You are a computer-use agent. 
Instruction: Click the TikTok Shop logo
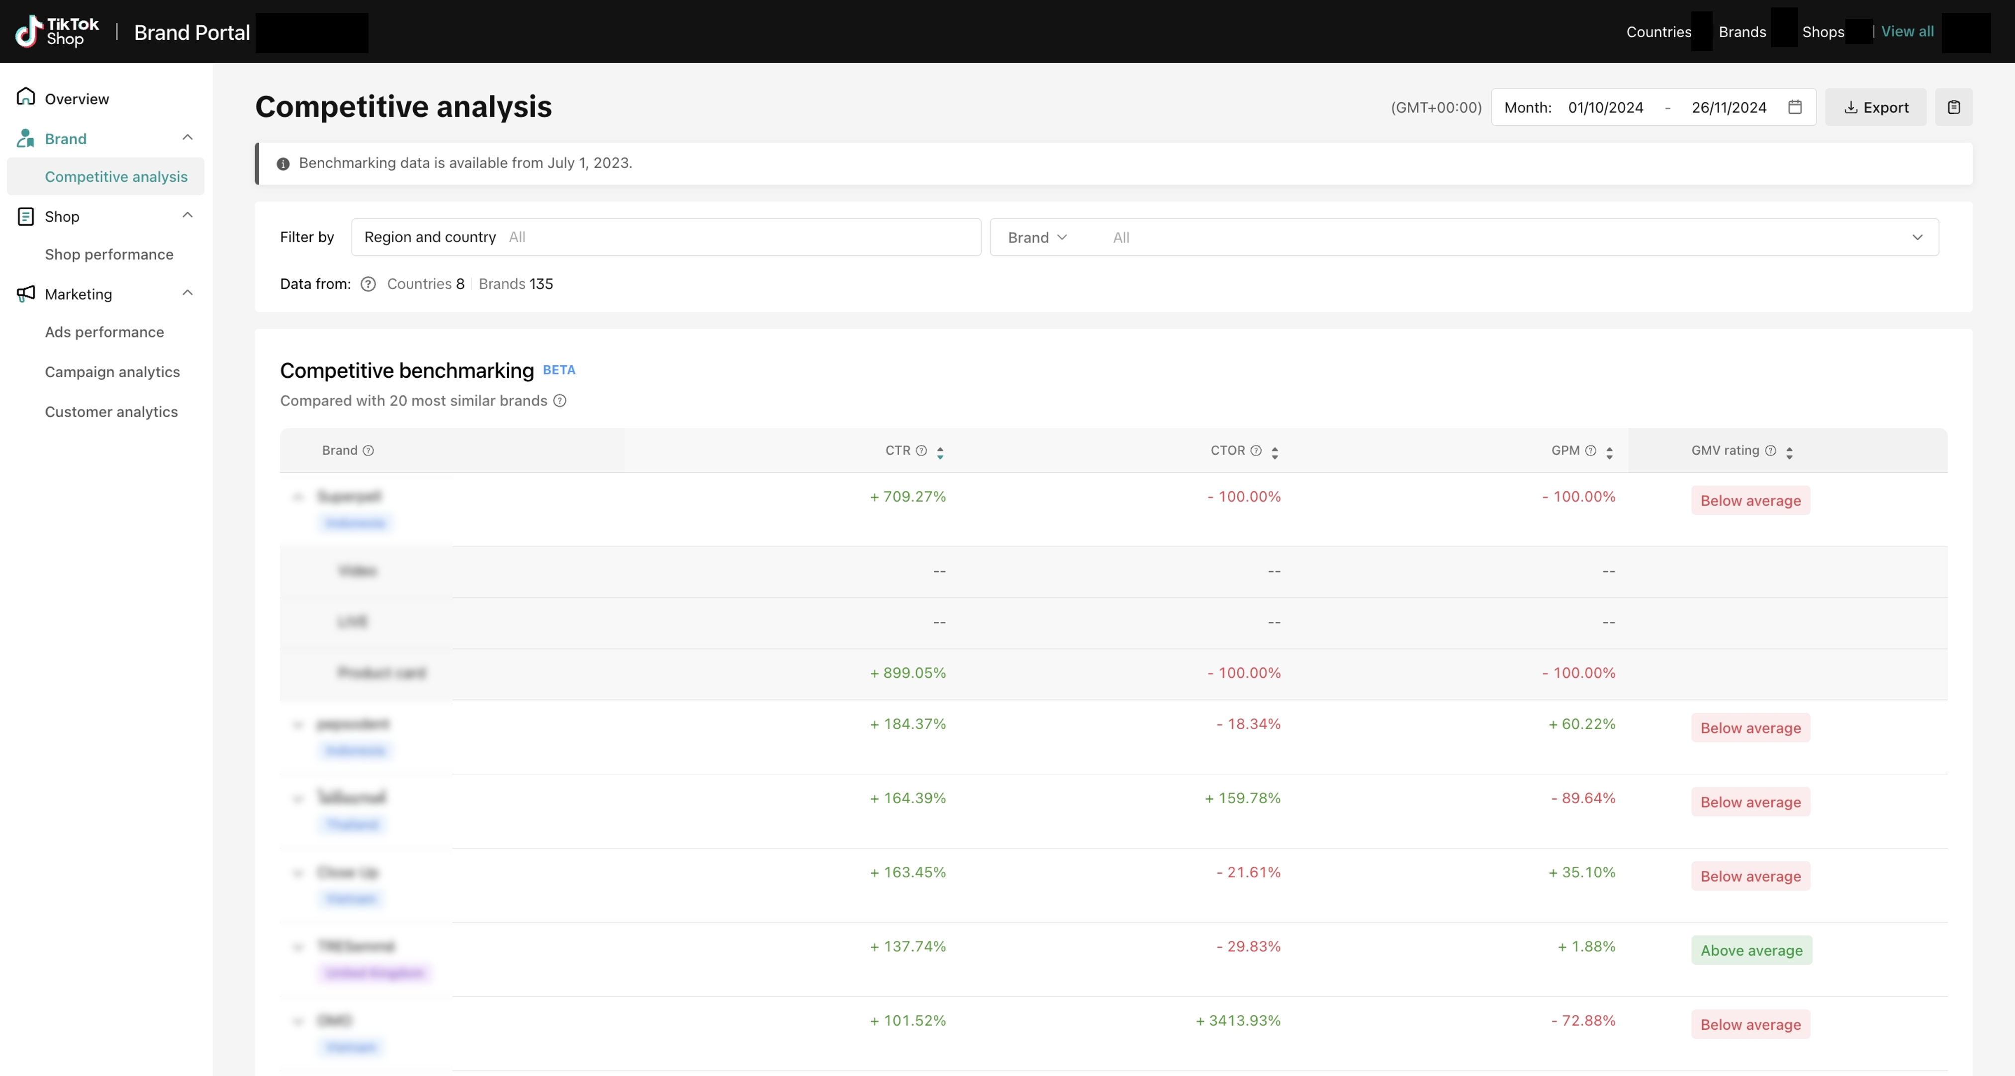pos(57,31)
